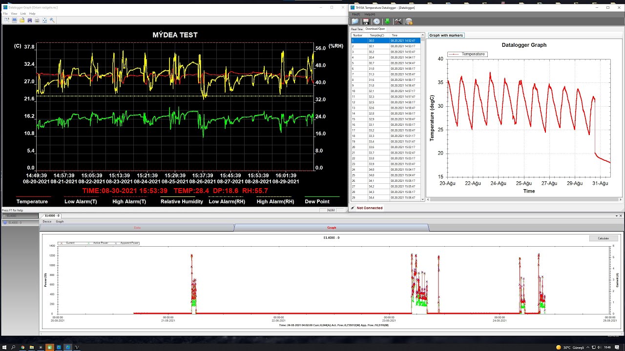Screen dimensions: 625x351
Task: Click the new file icon in Datalogger Graph toolbar
Action: click(7, 20)
